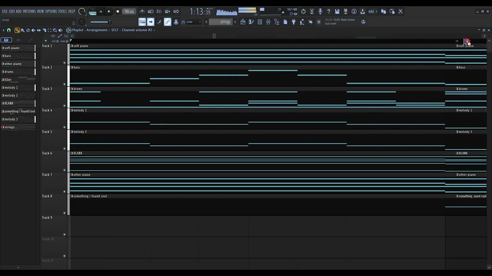This screenshot has height=276, width=492.
Task: Select the paint brush tool in playlist
Action: [x=23, y=30]
